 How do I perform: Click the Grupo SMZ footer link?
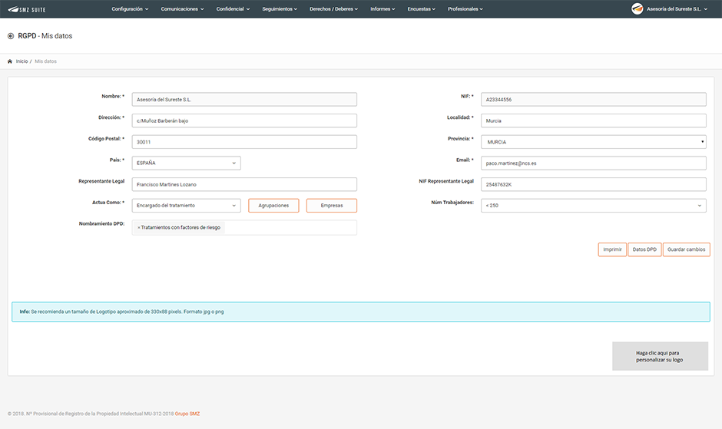point(187,414)
